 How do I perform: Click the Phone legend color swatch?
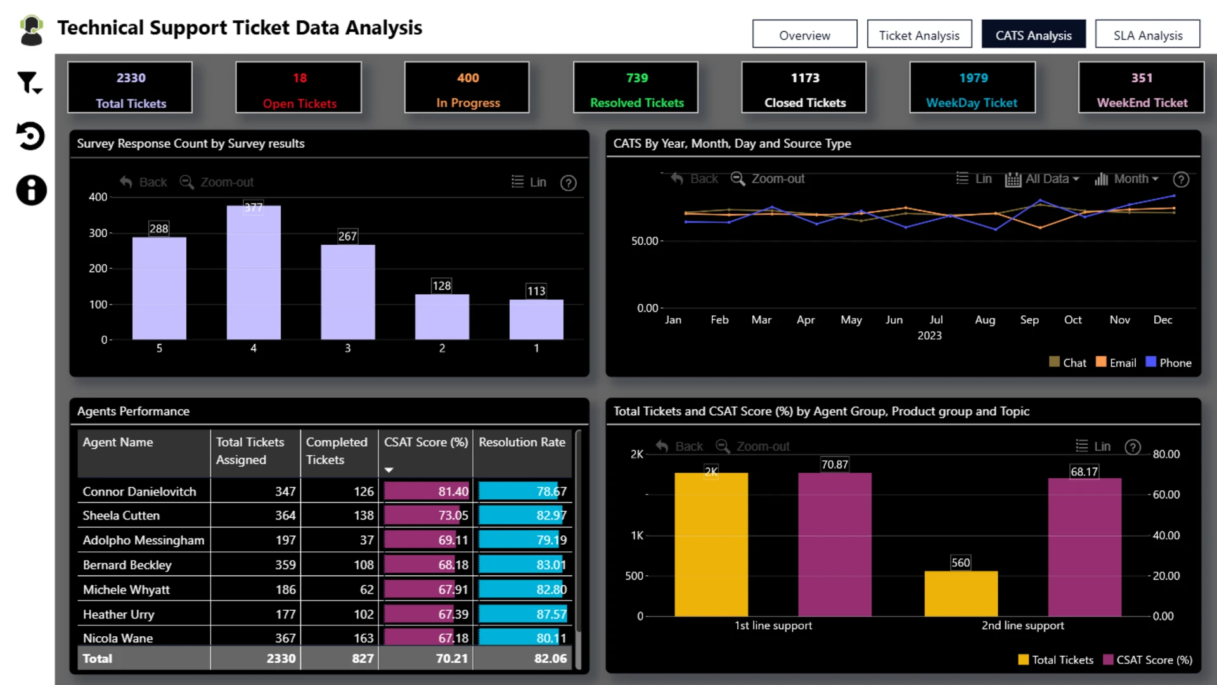(1151, 362)
